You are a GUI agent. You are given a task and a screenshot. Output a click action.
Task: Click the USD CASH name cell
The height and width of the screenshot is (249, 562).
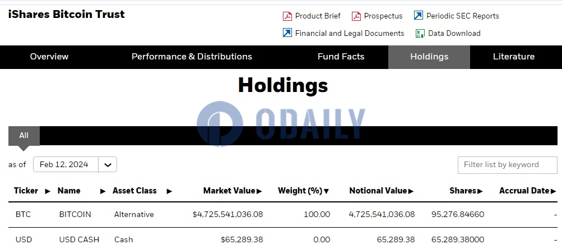[x=79, y=239]
